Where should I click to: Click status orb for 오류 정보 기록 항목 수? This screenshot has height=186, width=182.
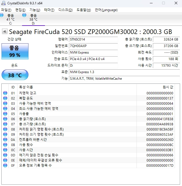click(5, 165)
